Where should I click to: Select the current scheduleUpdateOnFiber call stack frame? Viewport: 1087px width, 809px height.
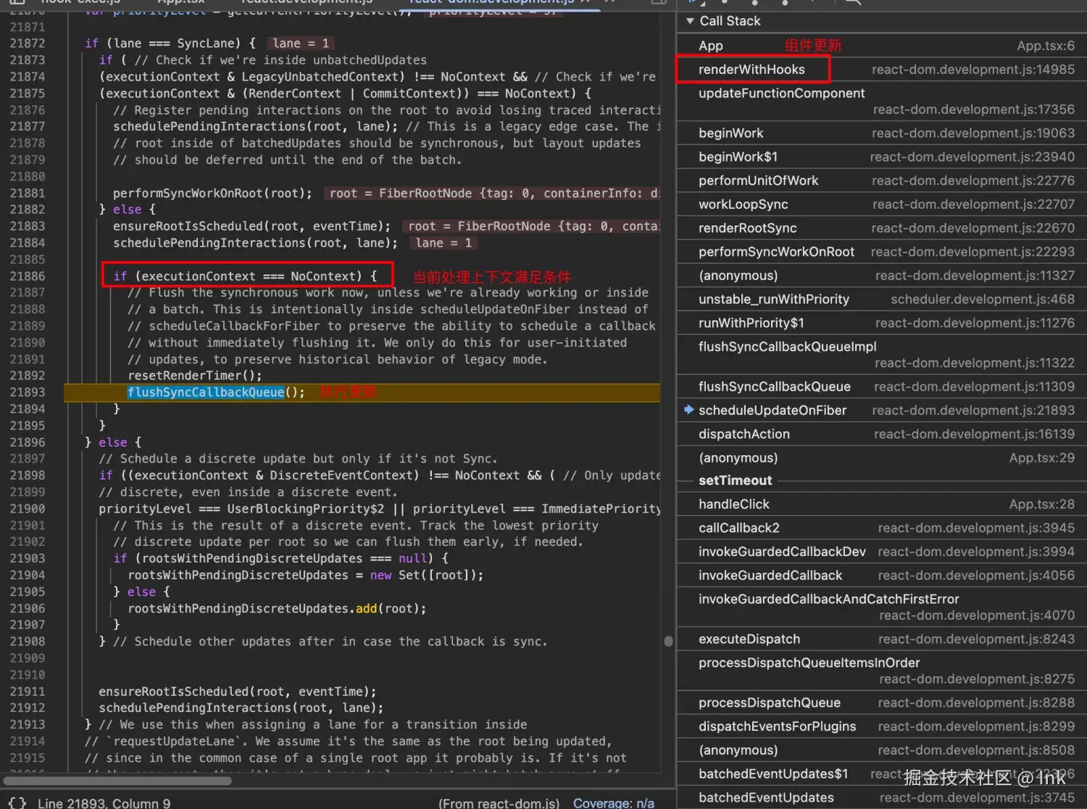point(881,410)
